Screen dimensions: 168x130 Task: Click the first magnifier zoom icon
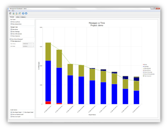coord(14,14)
